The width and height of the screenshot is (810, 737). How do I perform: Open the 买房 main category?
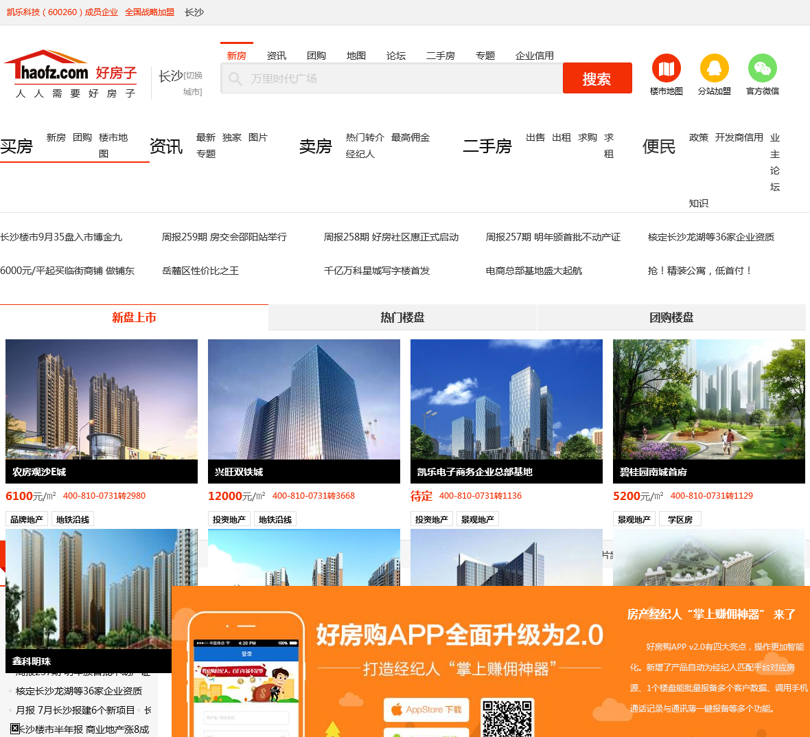(x=16, y=146)
